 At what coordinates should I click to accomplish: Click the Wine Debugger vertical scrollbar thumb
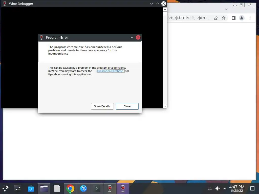point(165,14)
